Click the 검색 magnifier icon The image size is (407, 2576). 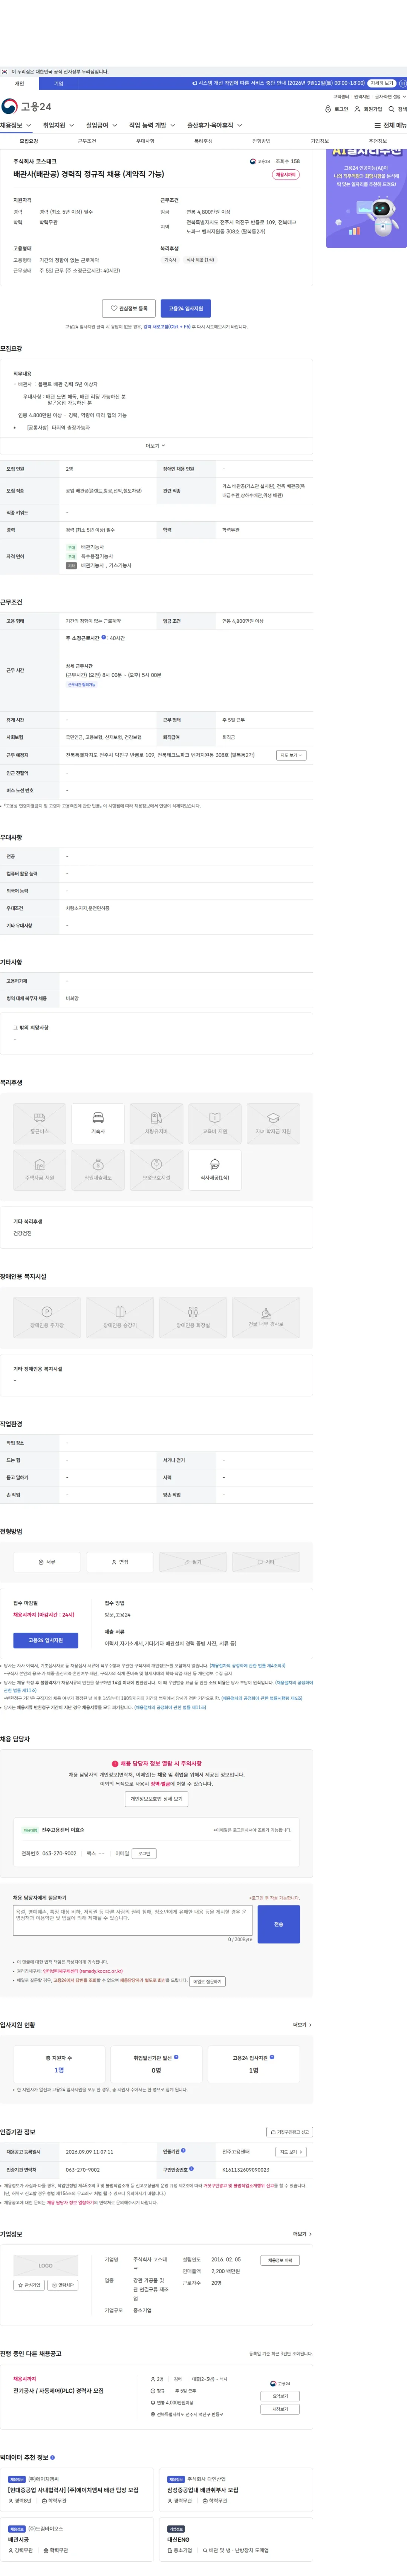point(397,109)
